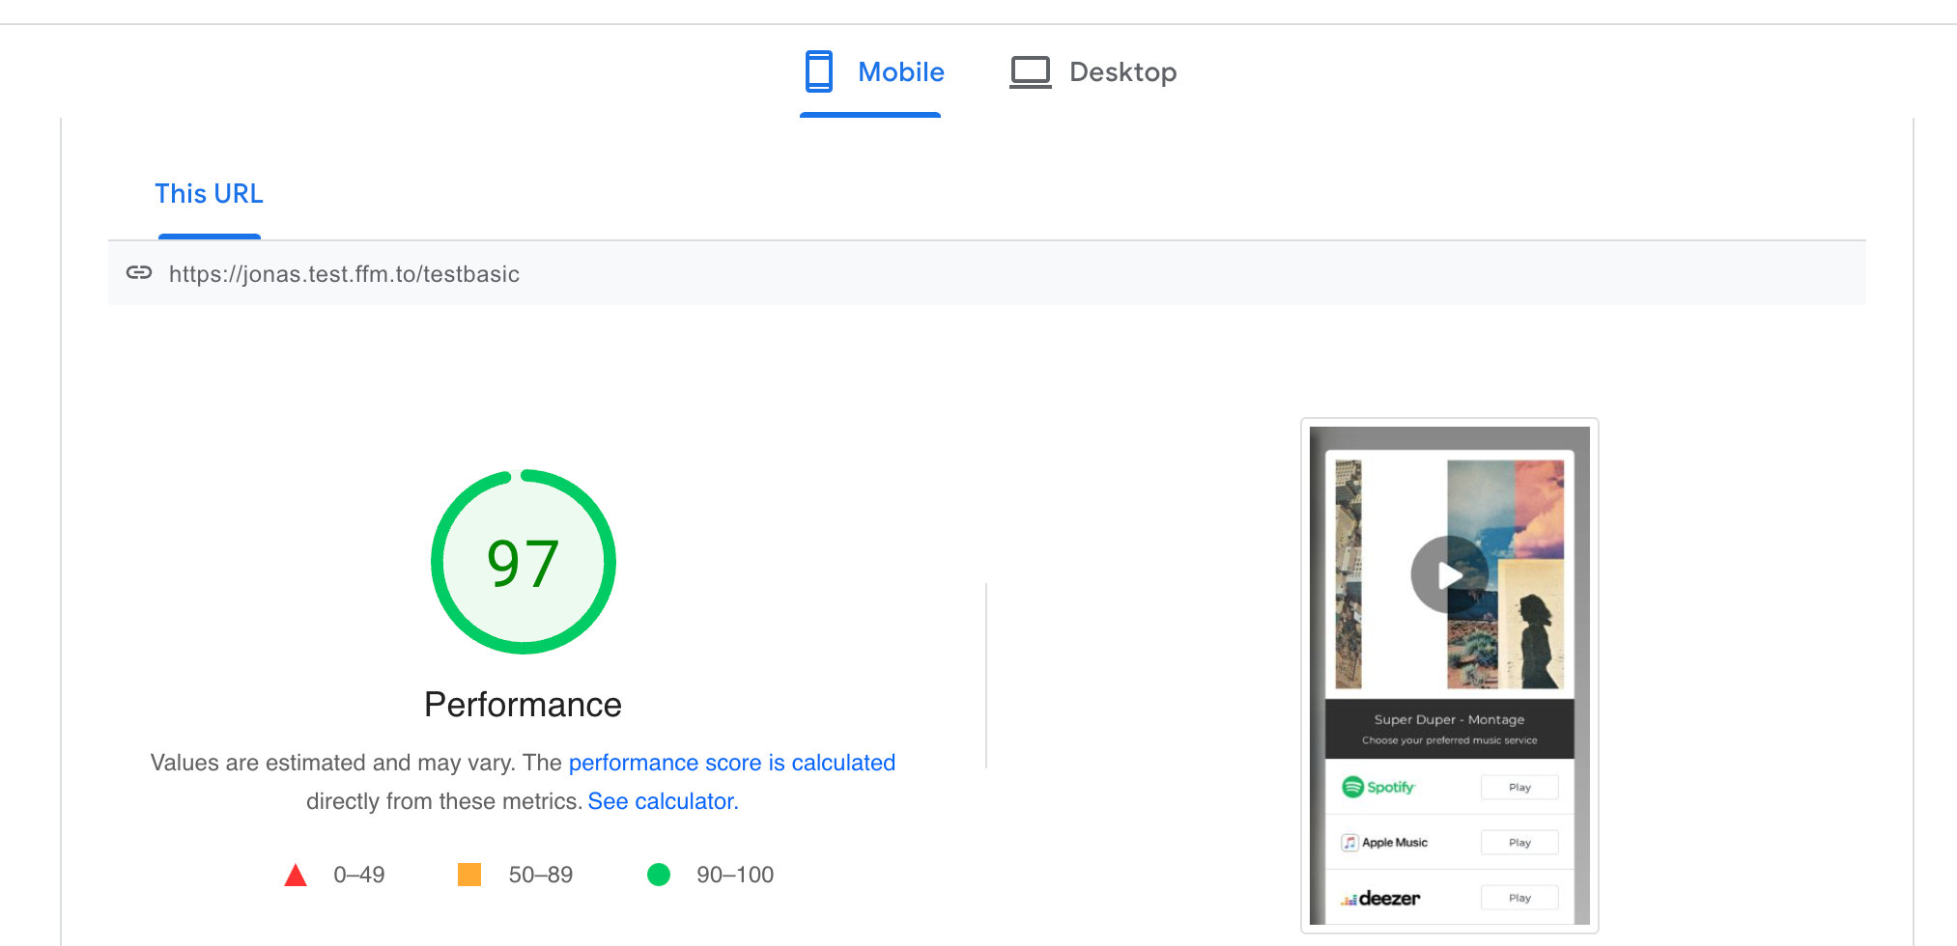The image size is (1957, 946).
Task: Click the Spotify logo in the preview
Action: [1378, 787]
